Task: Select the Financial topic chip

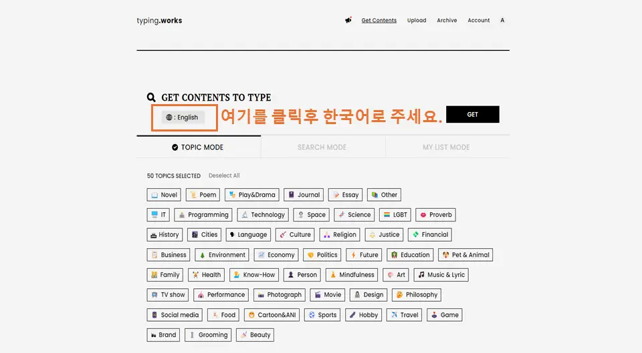Action: [430, 235]
